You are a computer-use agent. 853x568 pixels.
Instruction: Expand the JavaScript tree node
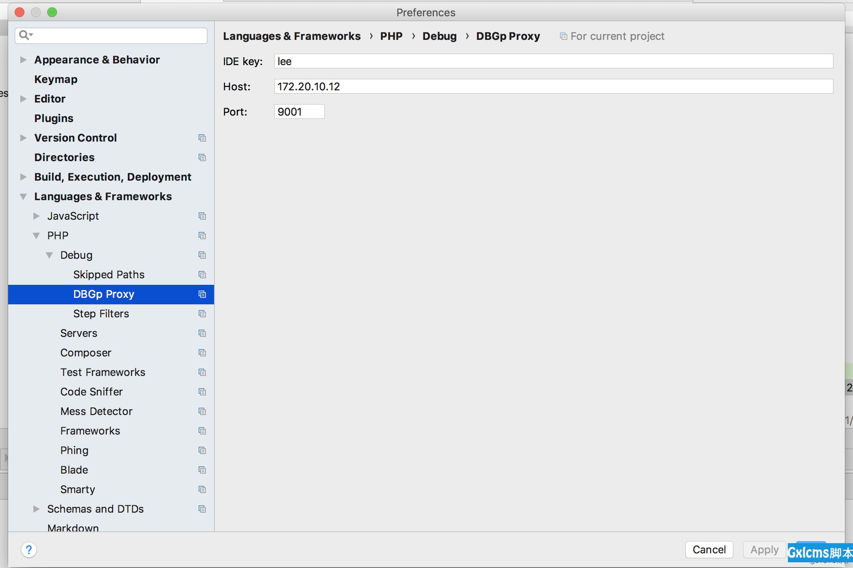tap(37, 216)
